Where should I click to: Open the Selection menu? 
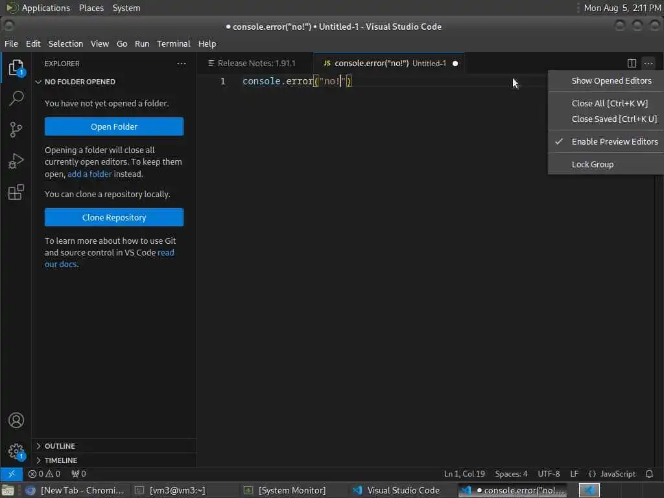65,43
